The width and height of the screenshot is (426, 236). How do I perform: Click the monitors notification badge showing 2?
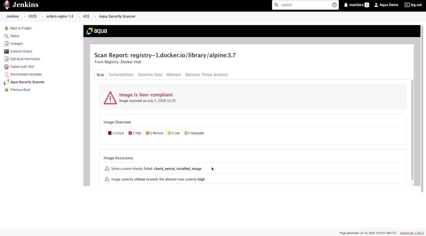click(x=367, y=5)
